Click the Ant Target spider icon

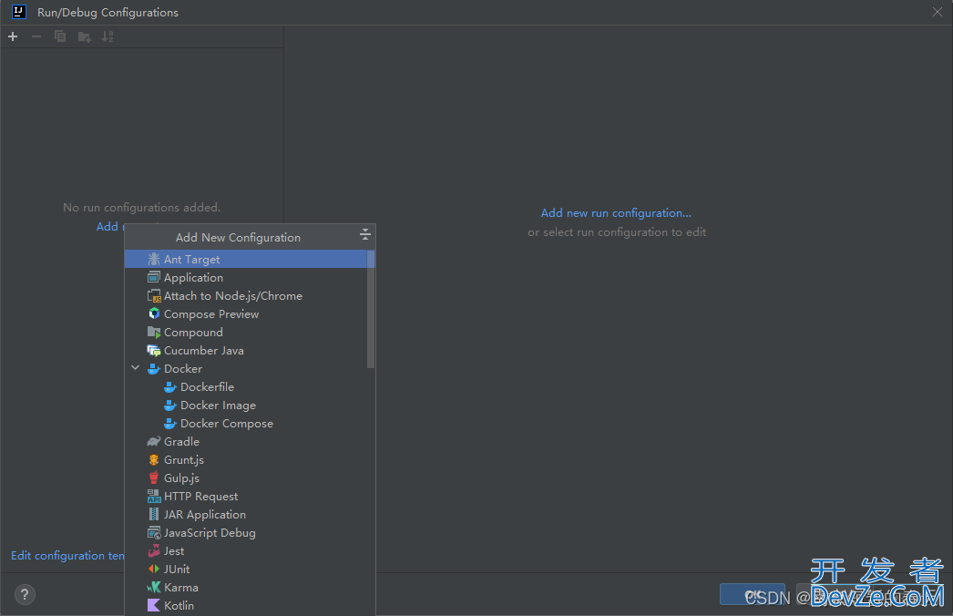point(154,259)
